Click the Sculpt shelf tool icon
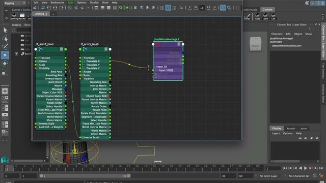This screenshot has width=326, height=183. [x=247, y=17]
